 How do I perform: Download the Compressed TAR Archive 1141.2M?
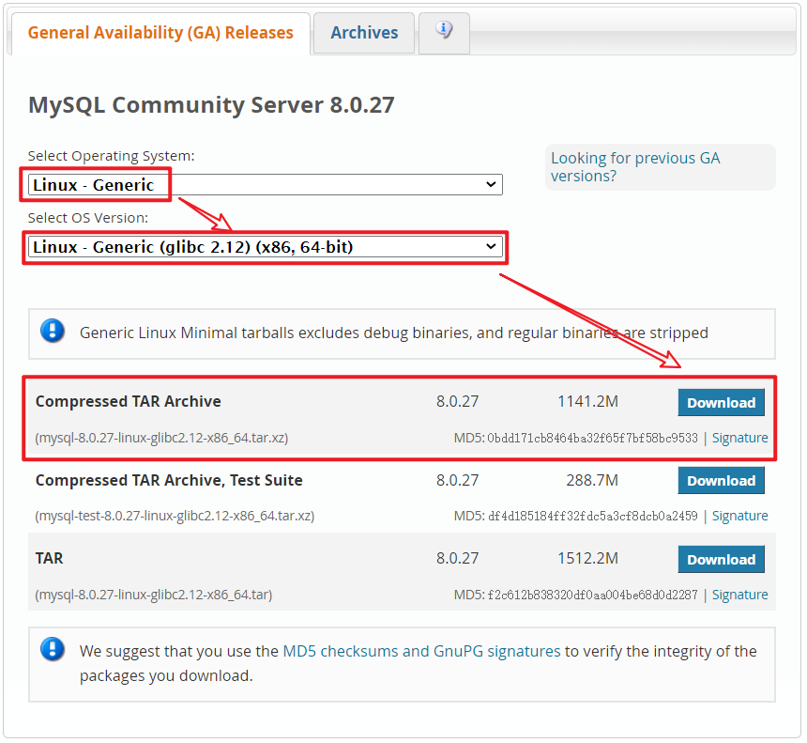721,402
